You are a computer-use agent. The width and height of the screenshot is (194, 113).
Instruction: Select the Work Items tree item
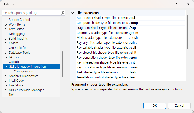(x=17, y=24)
